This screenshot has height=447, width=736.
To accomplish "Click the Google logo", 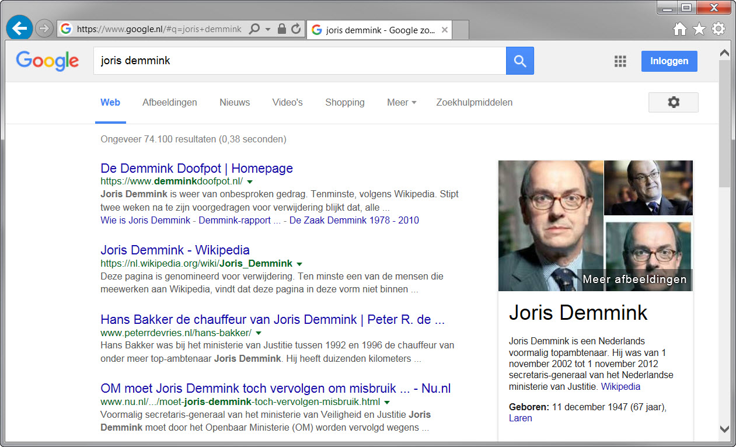I will pyautogui.click(x=47, y=61).
